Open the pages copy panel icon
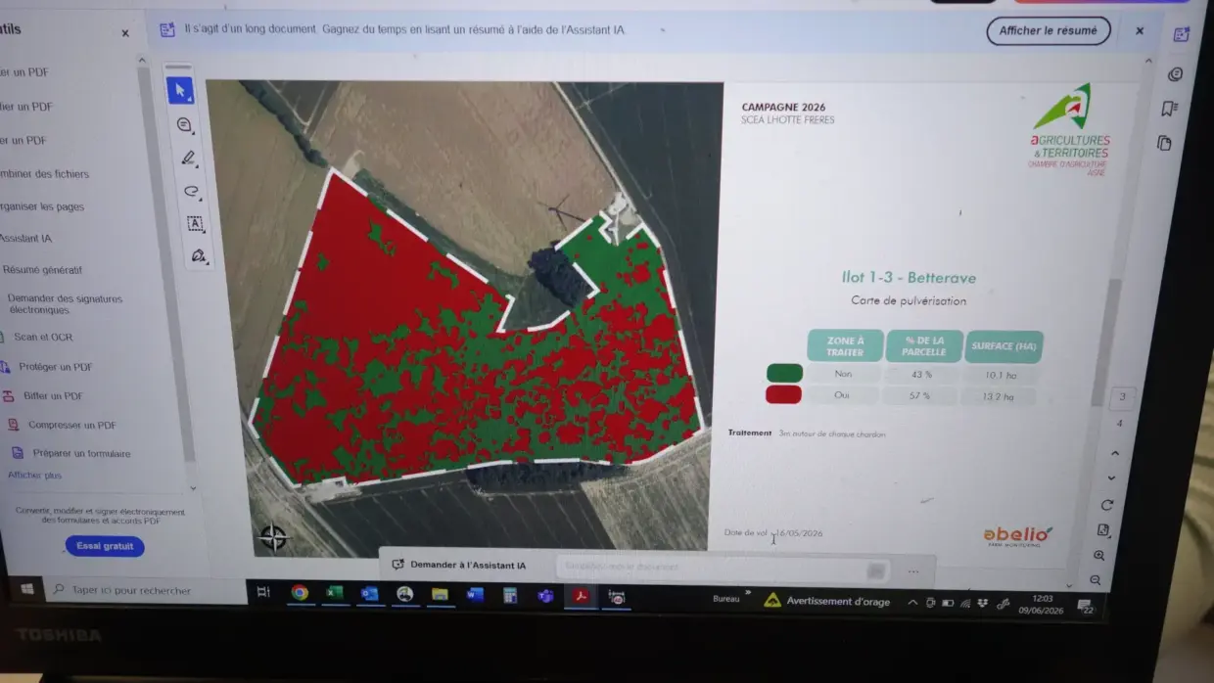The image size is (1214, 683). (x=1164, y=143)
